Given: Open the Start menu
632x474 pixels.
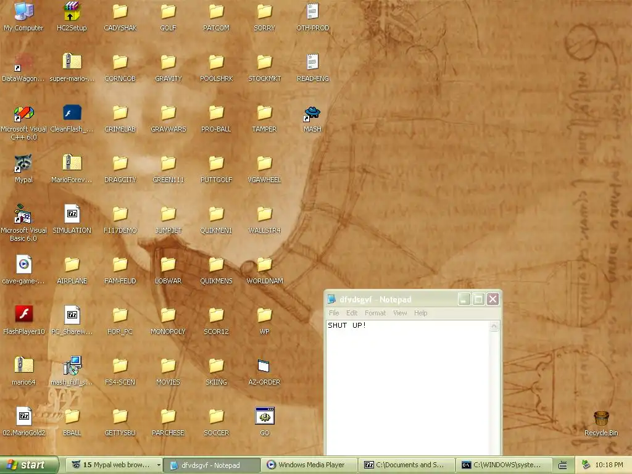Looking at the screenshot, I should coord(29,465).
